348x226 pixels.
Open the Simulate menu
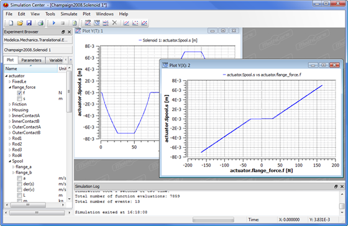coord(69,14)
